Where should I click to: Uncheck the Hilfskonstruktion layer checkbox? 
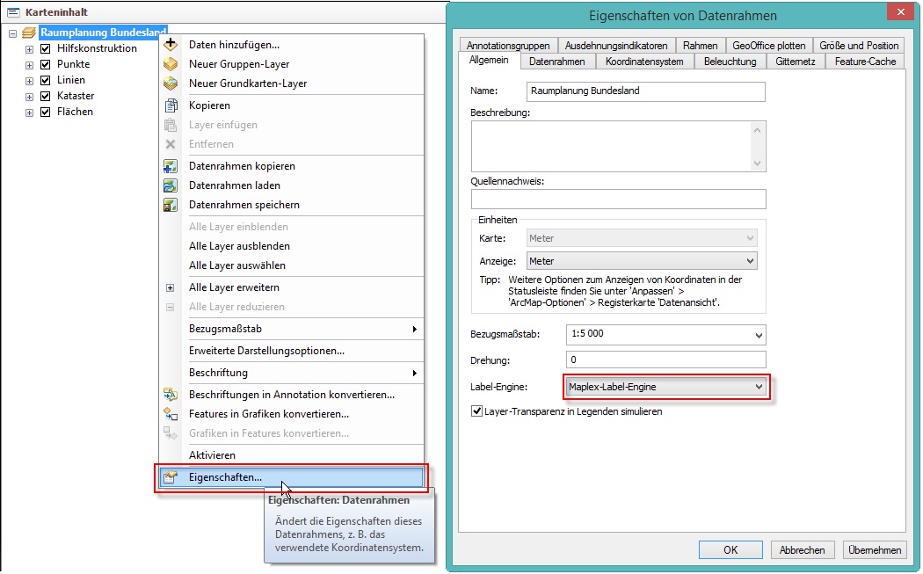coord(46,48)
